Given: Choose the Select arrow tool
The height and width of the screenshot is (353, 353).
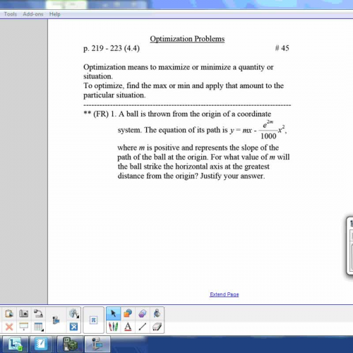Looking at the screenshot, I should pos(114,313).
